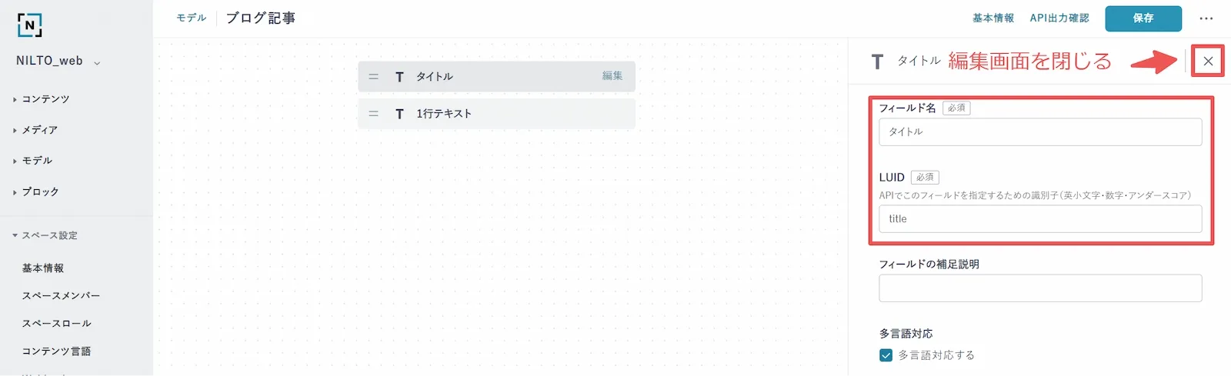Click the 保存 button

point(1143,18)
